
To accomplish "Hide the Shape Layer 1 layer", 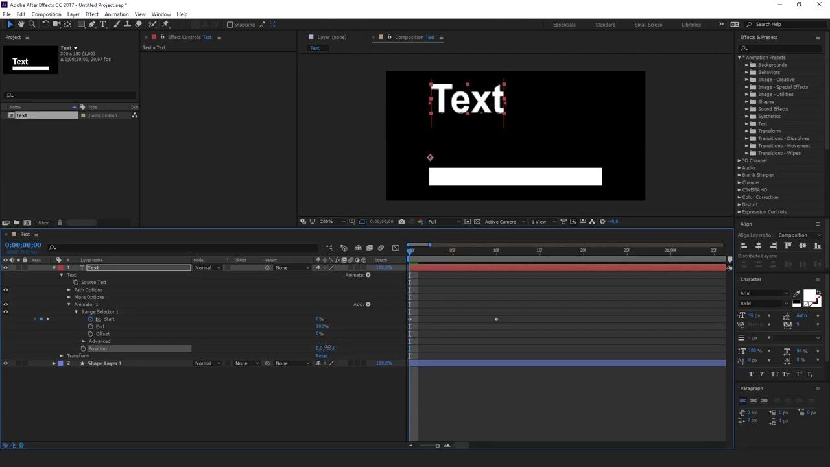I will click(x=6, y=363).
